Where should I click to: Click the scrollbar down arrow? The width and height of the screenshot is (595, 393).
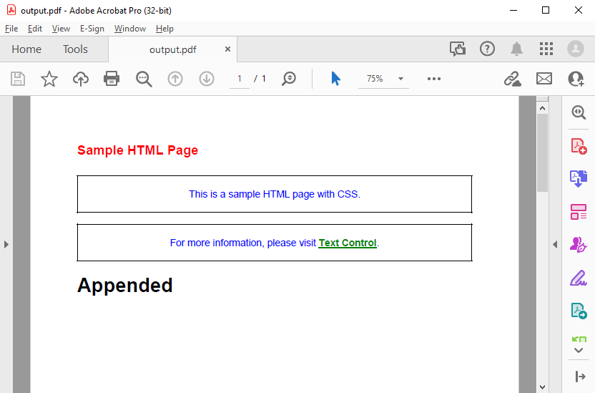(x=542, y=387)
